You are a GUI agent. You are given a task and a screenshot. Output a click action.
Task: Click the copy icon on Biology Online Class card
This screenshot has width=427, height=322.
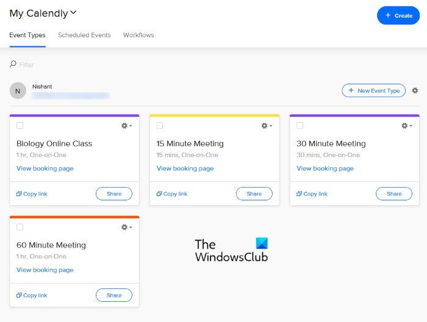click(x=19, y=194)
